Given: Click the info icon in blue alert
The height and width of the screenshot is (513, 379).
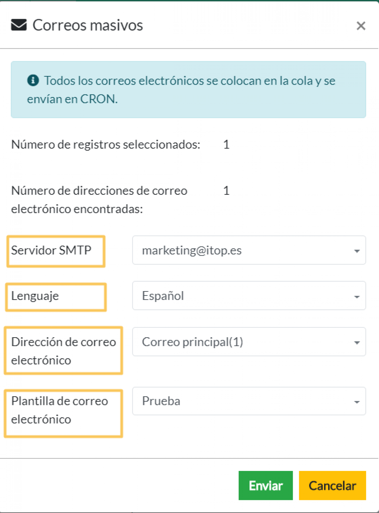Looking at the screenshot, I should click(x=33, y=80).
